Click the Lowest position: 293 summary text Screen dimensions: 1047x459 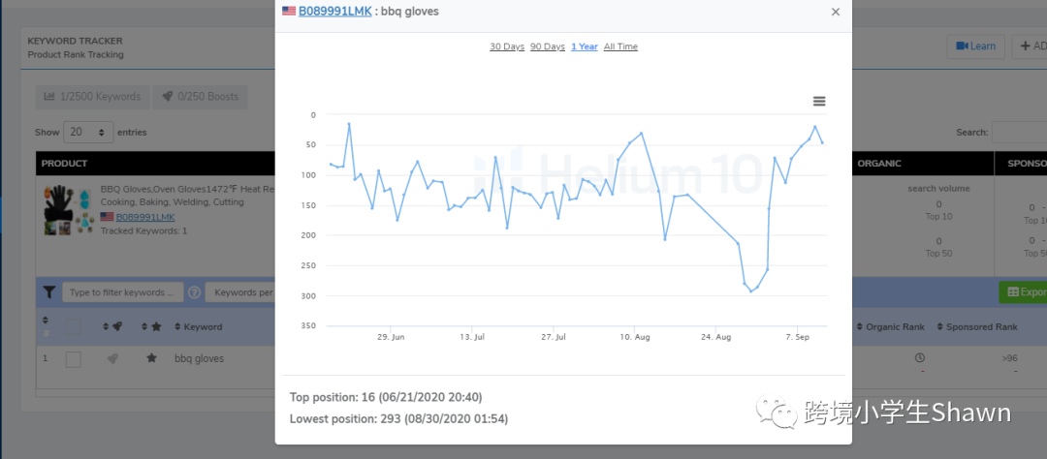[398, 419]
